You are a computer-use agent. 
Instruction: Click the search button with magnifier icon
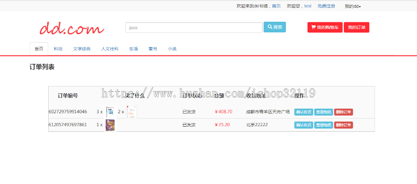[275, 27]
